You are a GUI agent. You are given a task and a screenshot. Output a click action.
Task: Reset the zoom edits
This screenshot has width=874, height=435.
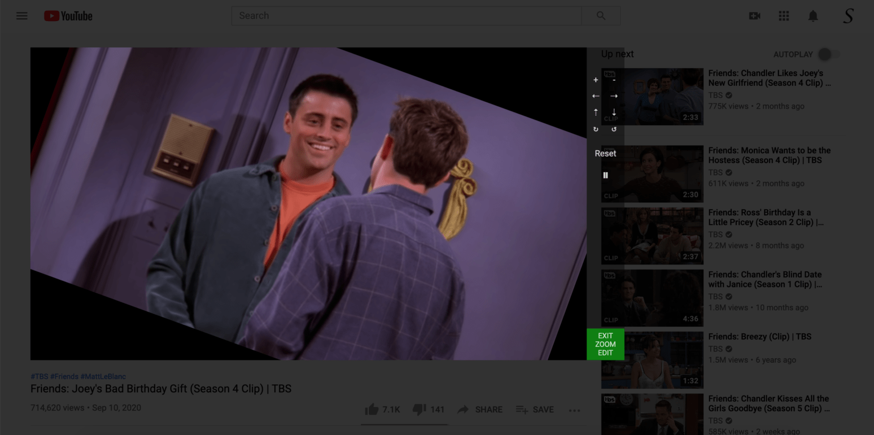pos(605,154)
